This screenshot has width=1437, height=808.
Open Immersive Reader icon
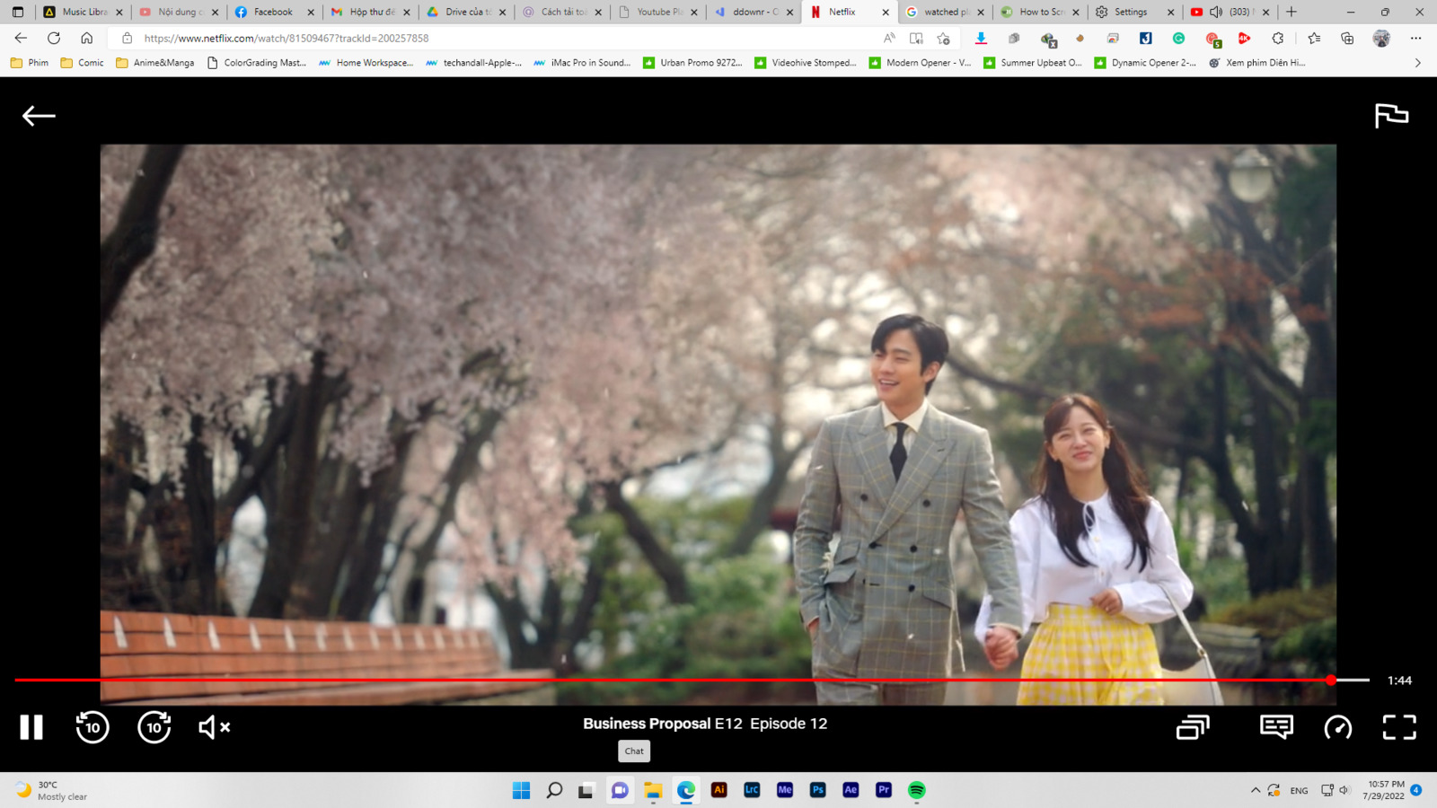916,39
